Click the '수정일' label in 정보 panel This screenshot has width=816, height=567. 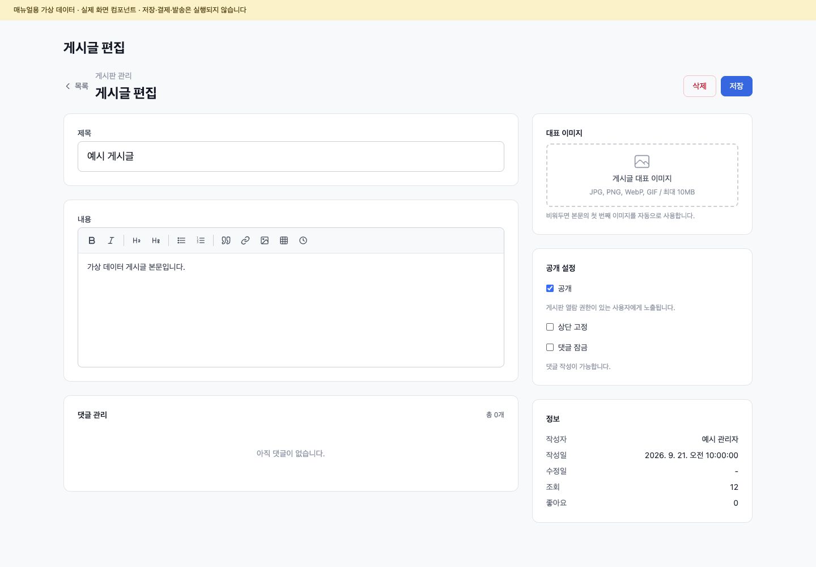pyautogui.click(x=556, y=471)
